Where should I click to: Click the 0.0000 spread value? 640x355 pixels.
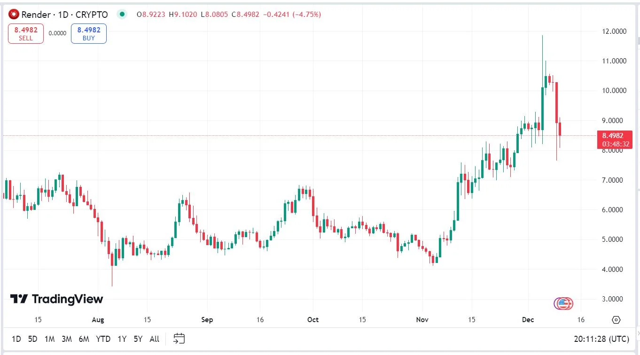(x=57, y=33)
